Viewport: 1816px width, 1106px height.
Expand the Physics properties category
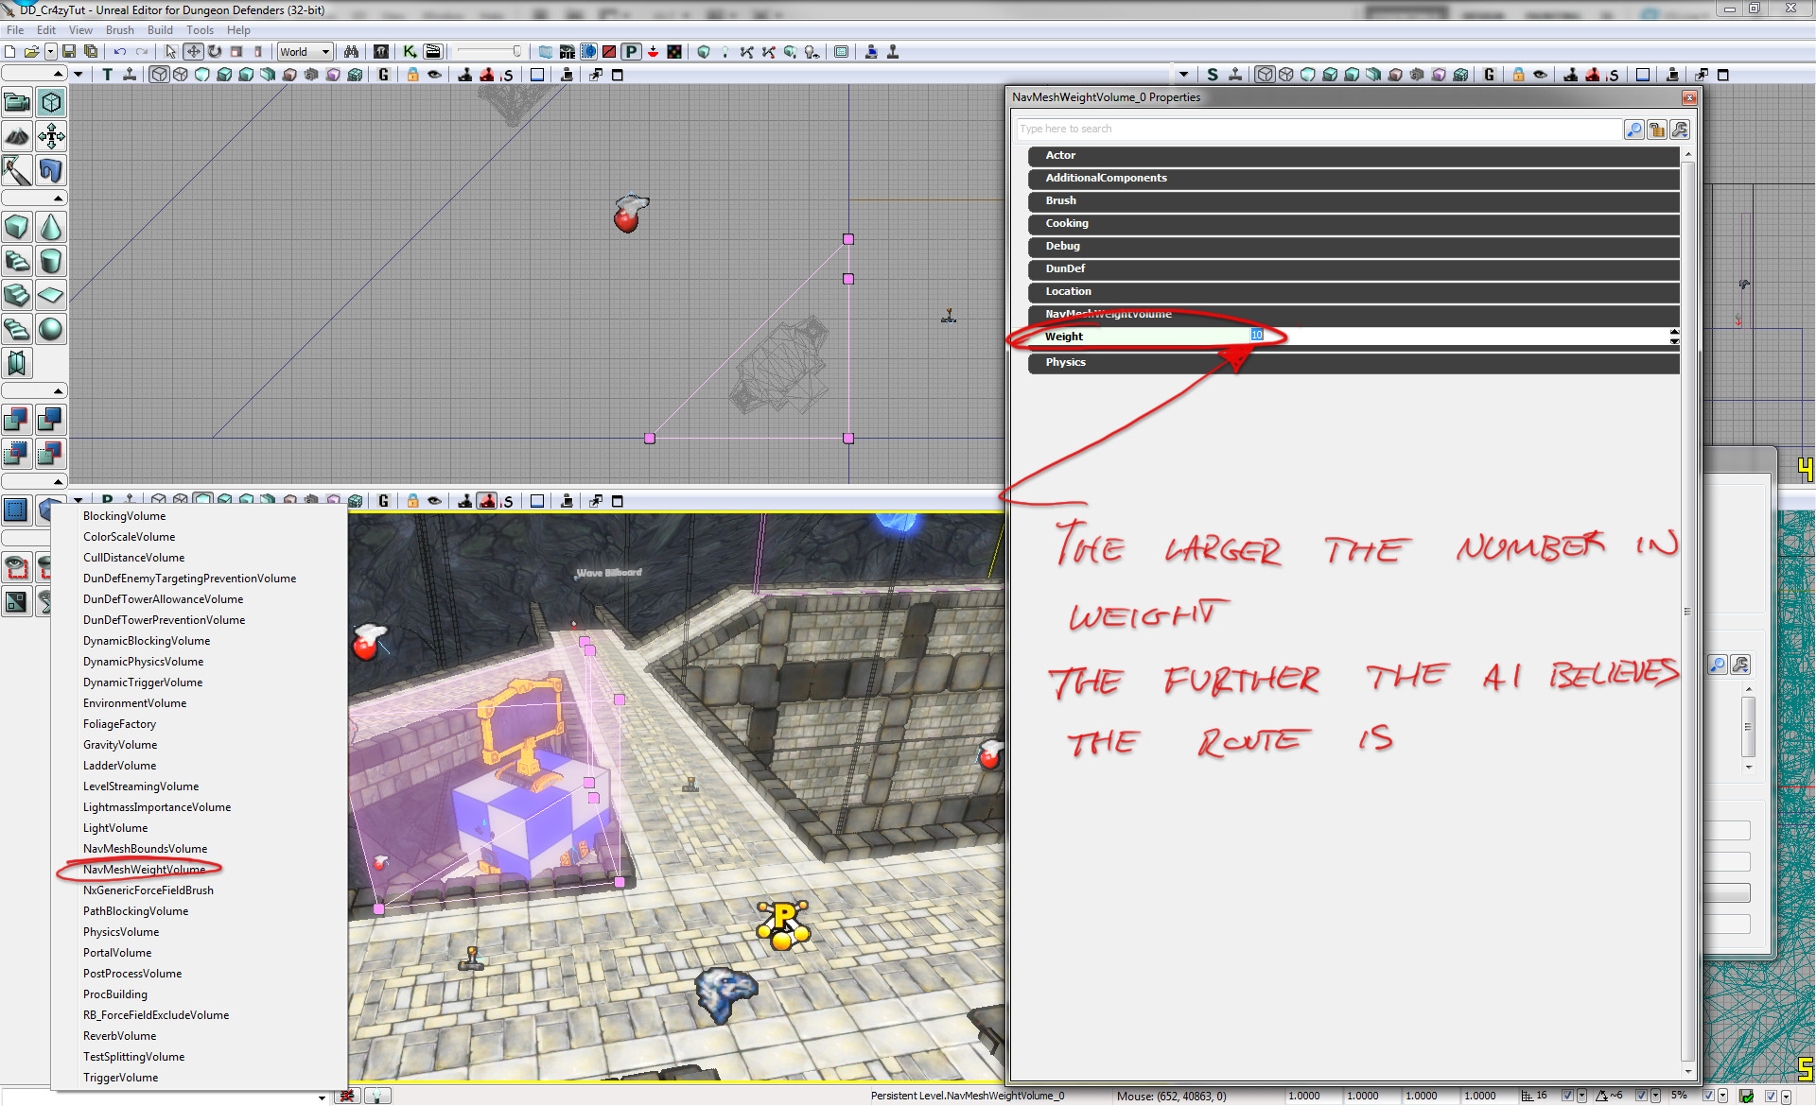pos(1353,362)
